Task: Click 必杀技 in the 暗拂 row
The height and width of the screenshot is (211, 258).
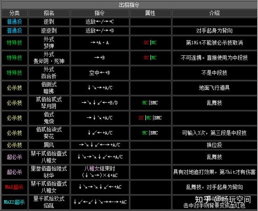Action: pos(14,88)
